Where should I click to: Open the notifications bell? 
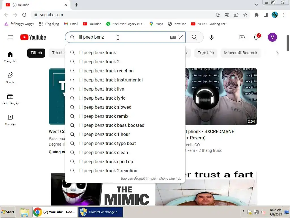coord(256,37)
